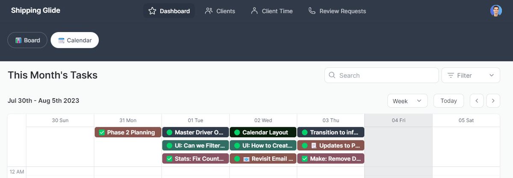Select the 03 Thu day header
513x178 pixels.
pyautogui.click(x=330, y=120)
